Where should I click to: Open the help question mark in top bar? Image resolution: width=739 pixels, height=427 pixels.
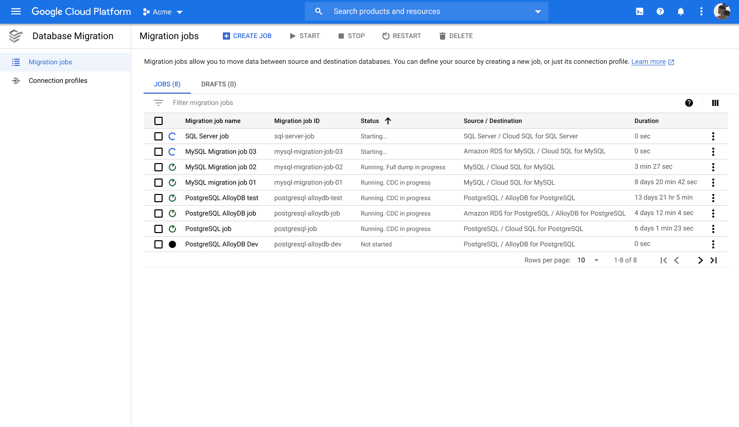click(x=660, y=11)
